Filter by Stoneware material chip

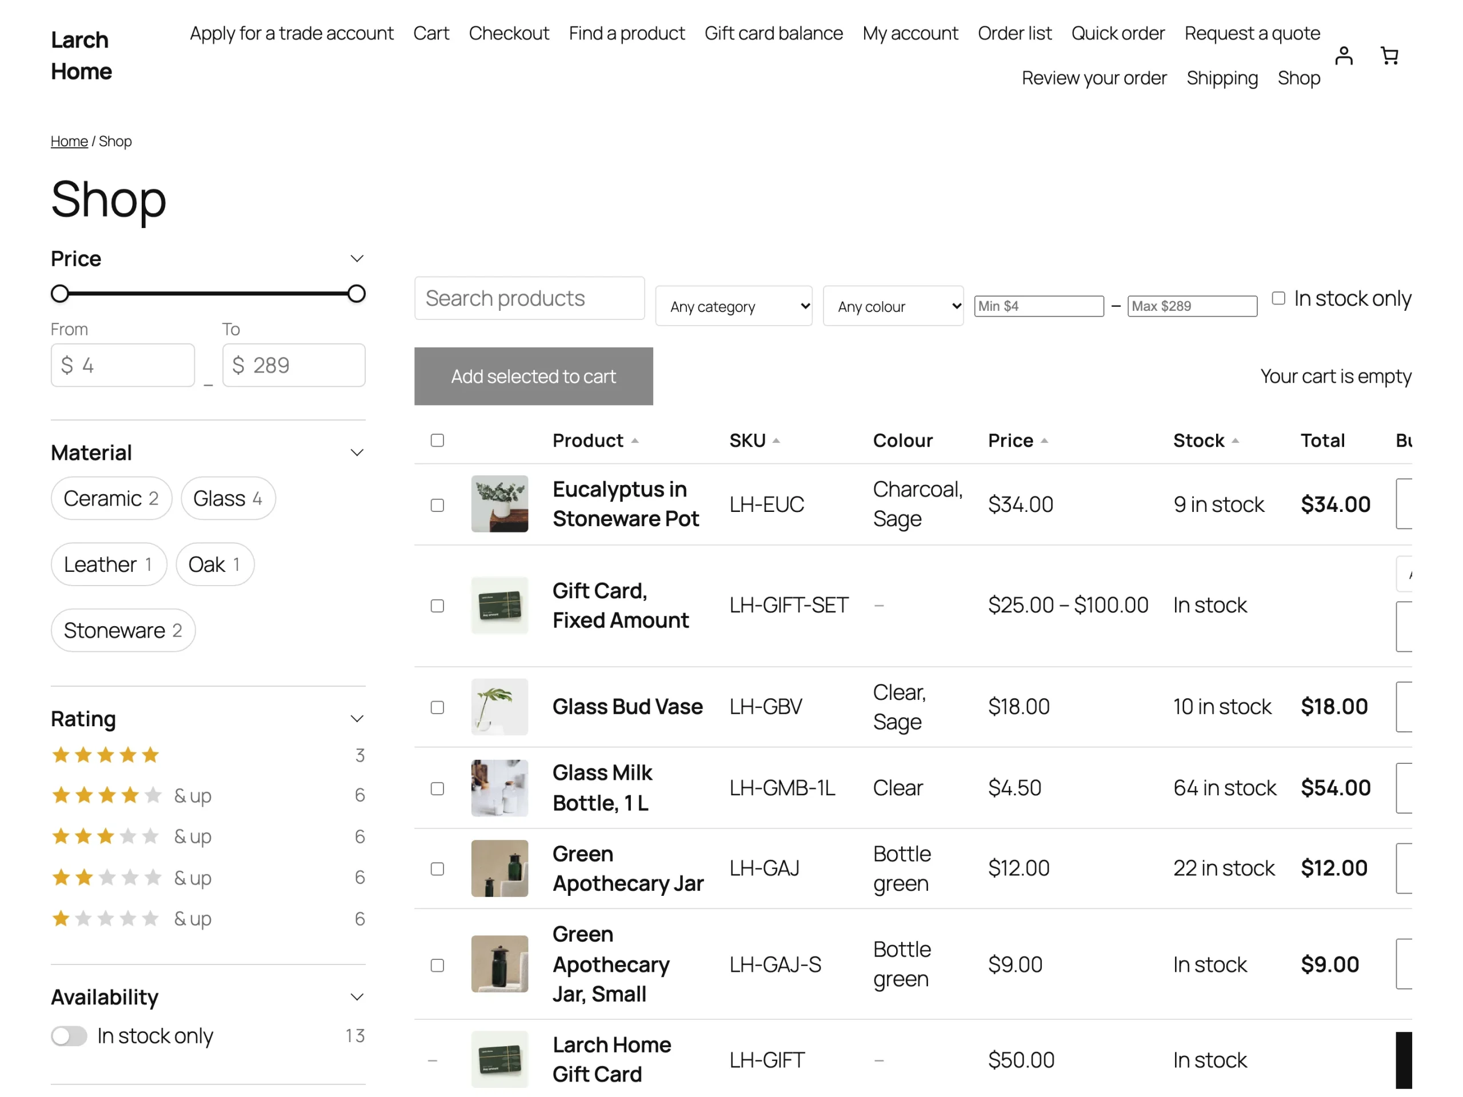pos(123,630)
